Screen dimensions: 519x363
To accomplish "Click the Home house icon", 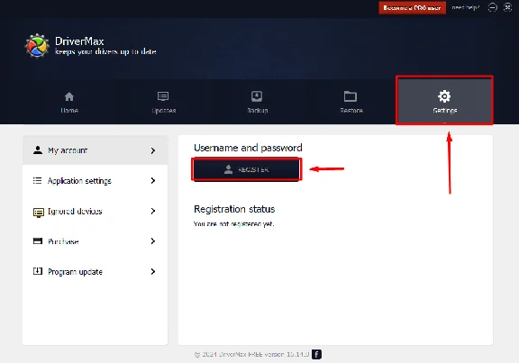I will click(69, 96).
